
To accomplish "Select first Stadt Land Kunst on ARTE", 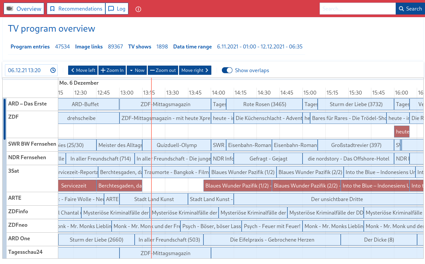I will coord(154,199).
